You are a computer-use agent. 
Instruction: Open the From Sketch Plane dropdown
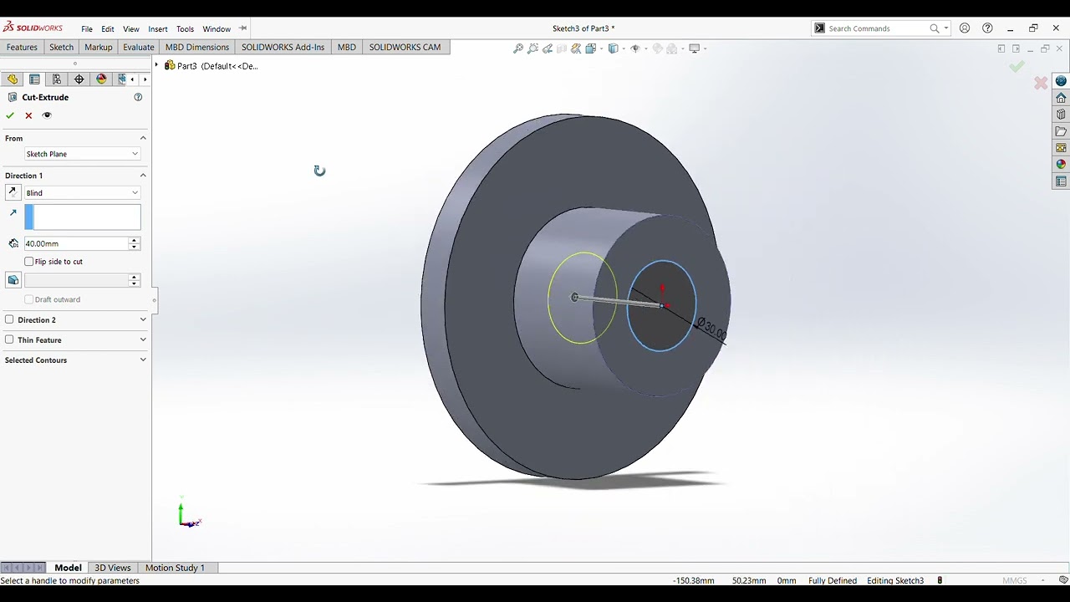click(82, 154)
